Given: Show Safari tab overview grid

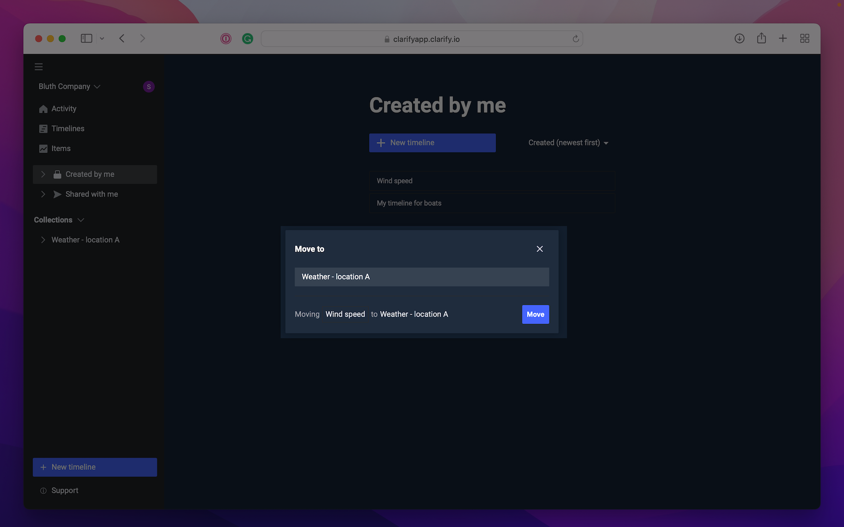Looking at the screenshot, I should click(x=805, y=38).
